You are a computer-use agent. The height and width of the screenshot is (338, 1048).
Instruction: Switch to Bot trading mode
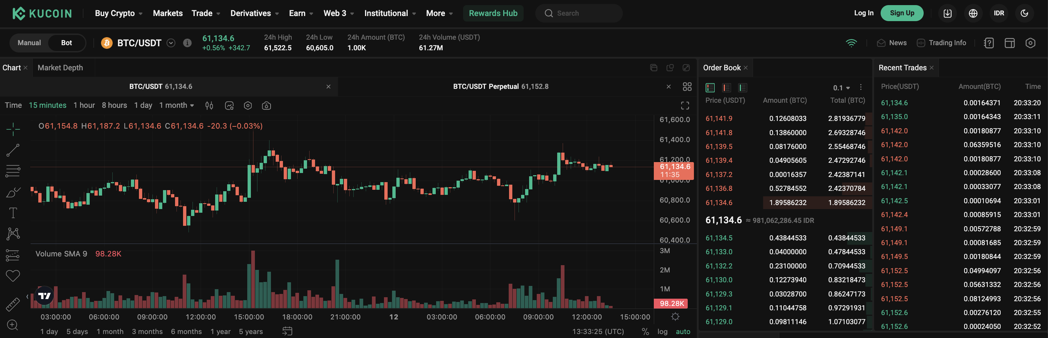[67, 43]
